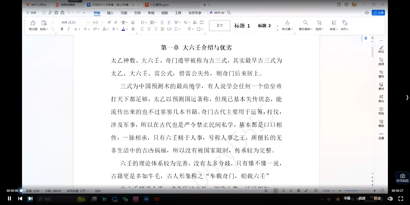Pause the video playback

[x=9, y=198]
